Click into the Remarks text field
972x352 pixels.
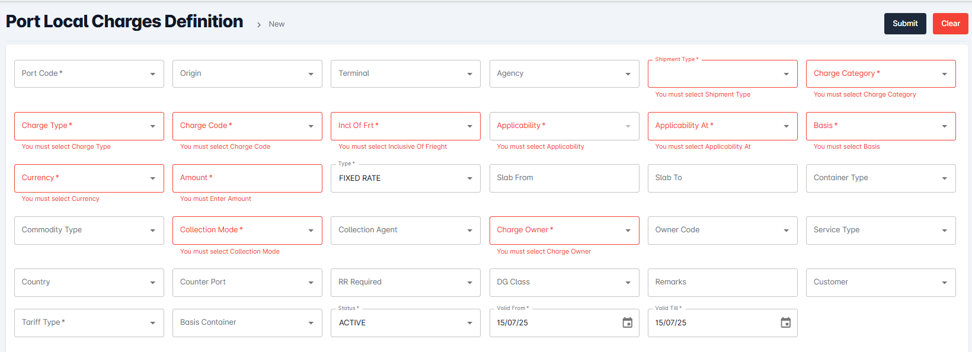tap(722, 282)
